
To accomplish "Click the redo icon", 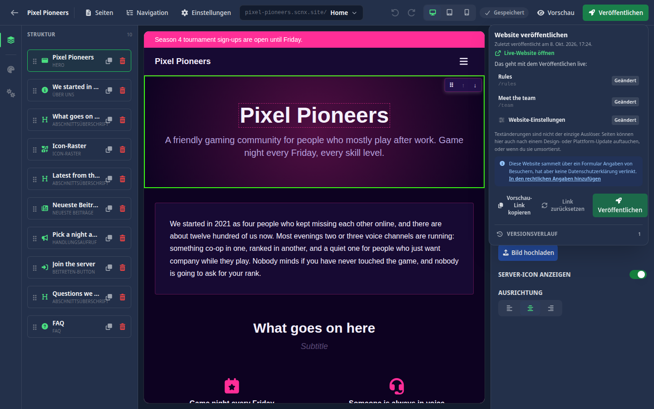I will pyautogui.click(x=411, y=13).
